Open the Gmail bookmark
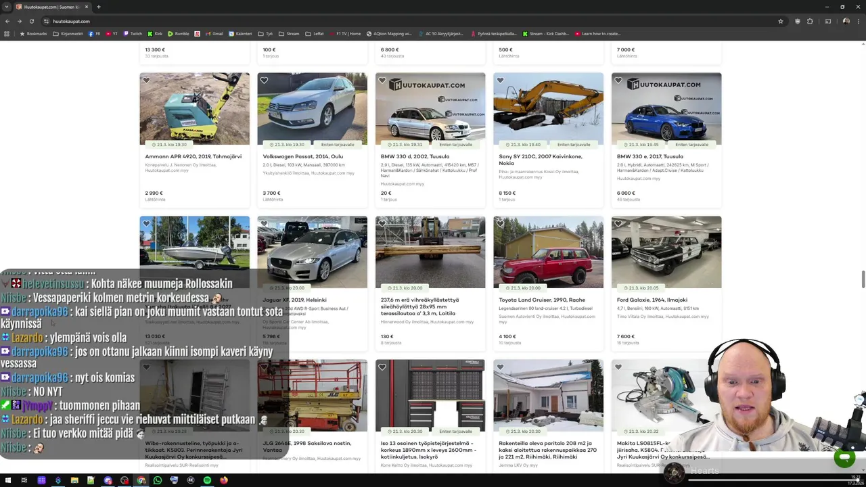This screenshot has width=866, height=487. tap(214, 33)
